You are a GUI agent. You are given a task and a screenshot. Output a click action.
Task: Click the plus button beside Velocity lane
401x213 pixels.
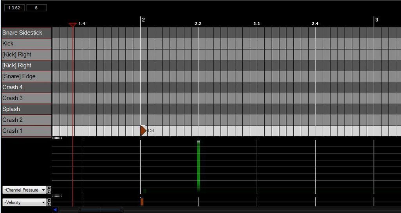click(49, 204)
